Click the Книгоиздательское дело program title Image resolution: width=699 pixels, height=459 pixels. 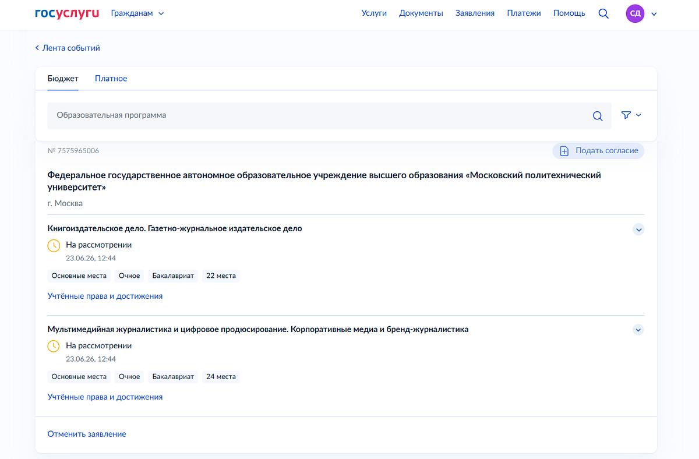[x=175, y=228]
